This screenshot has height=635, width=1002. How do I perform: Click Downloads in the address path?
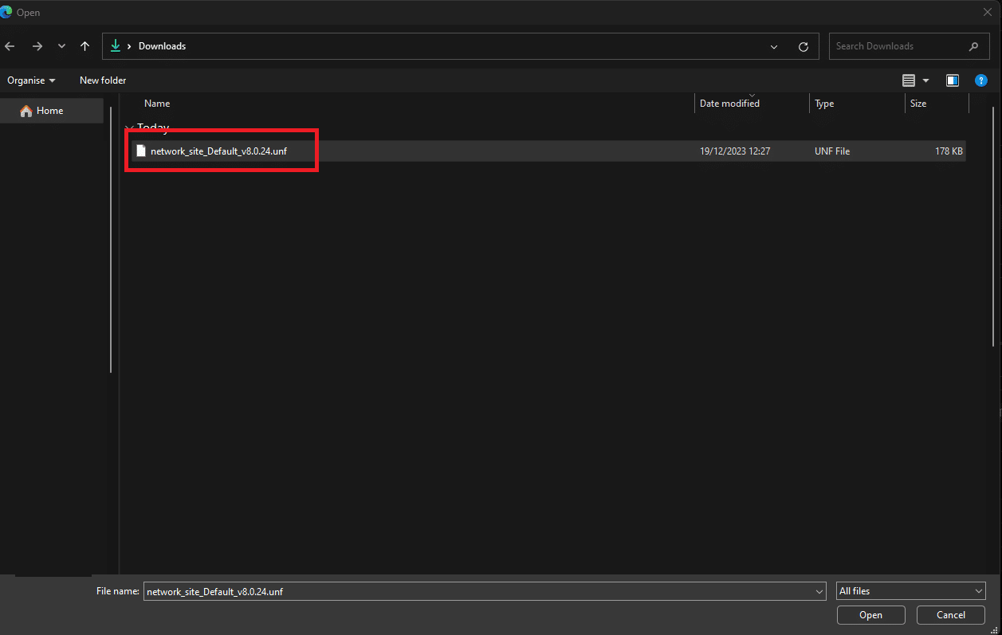tap(162, 46)
